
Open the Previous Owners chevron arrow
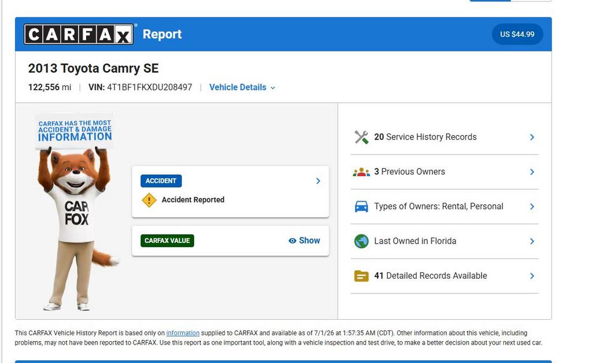532,172
